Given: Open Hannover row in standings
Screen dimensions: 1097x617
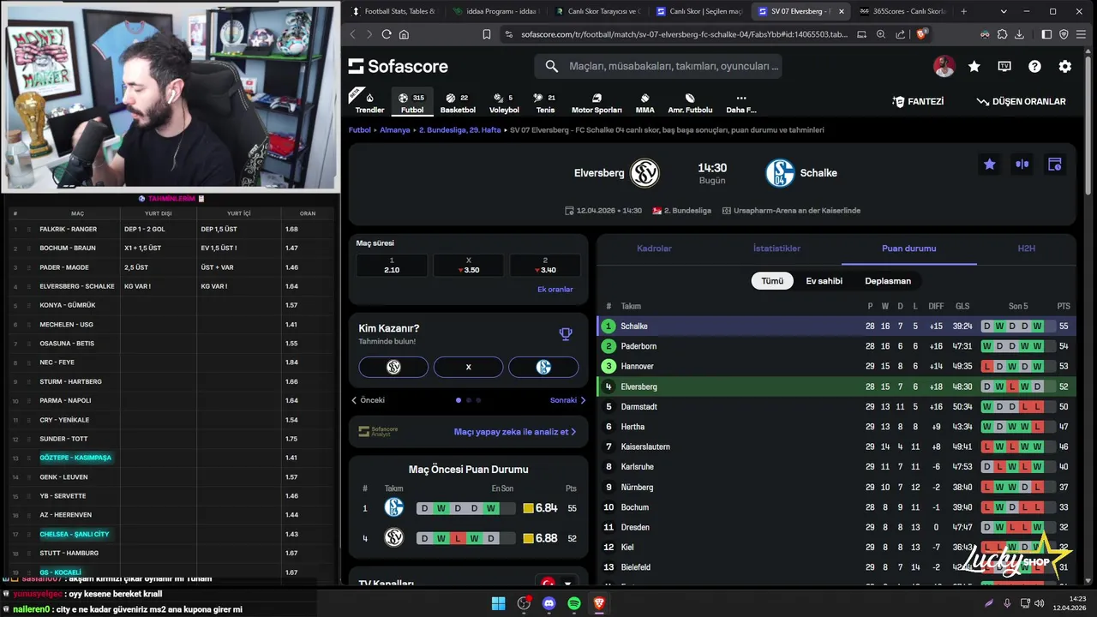Looking at the screenshot, I should (836, 366).
